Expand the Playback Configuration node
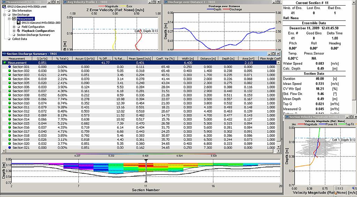This screenshot has height=197, width=357. (x=14, y=31)
